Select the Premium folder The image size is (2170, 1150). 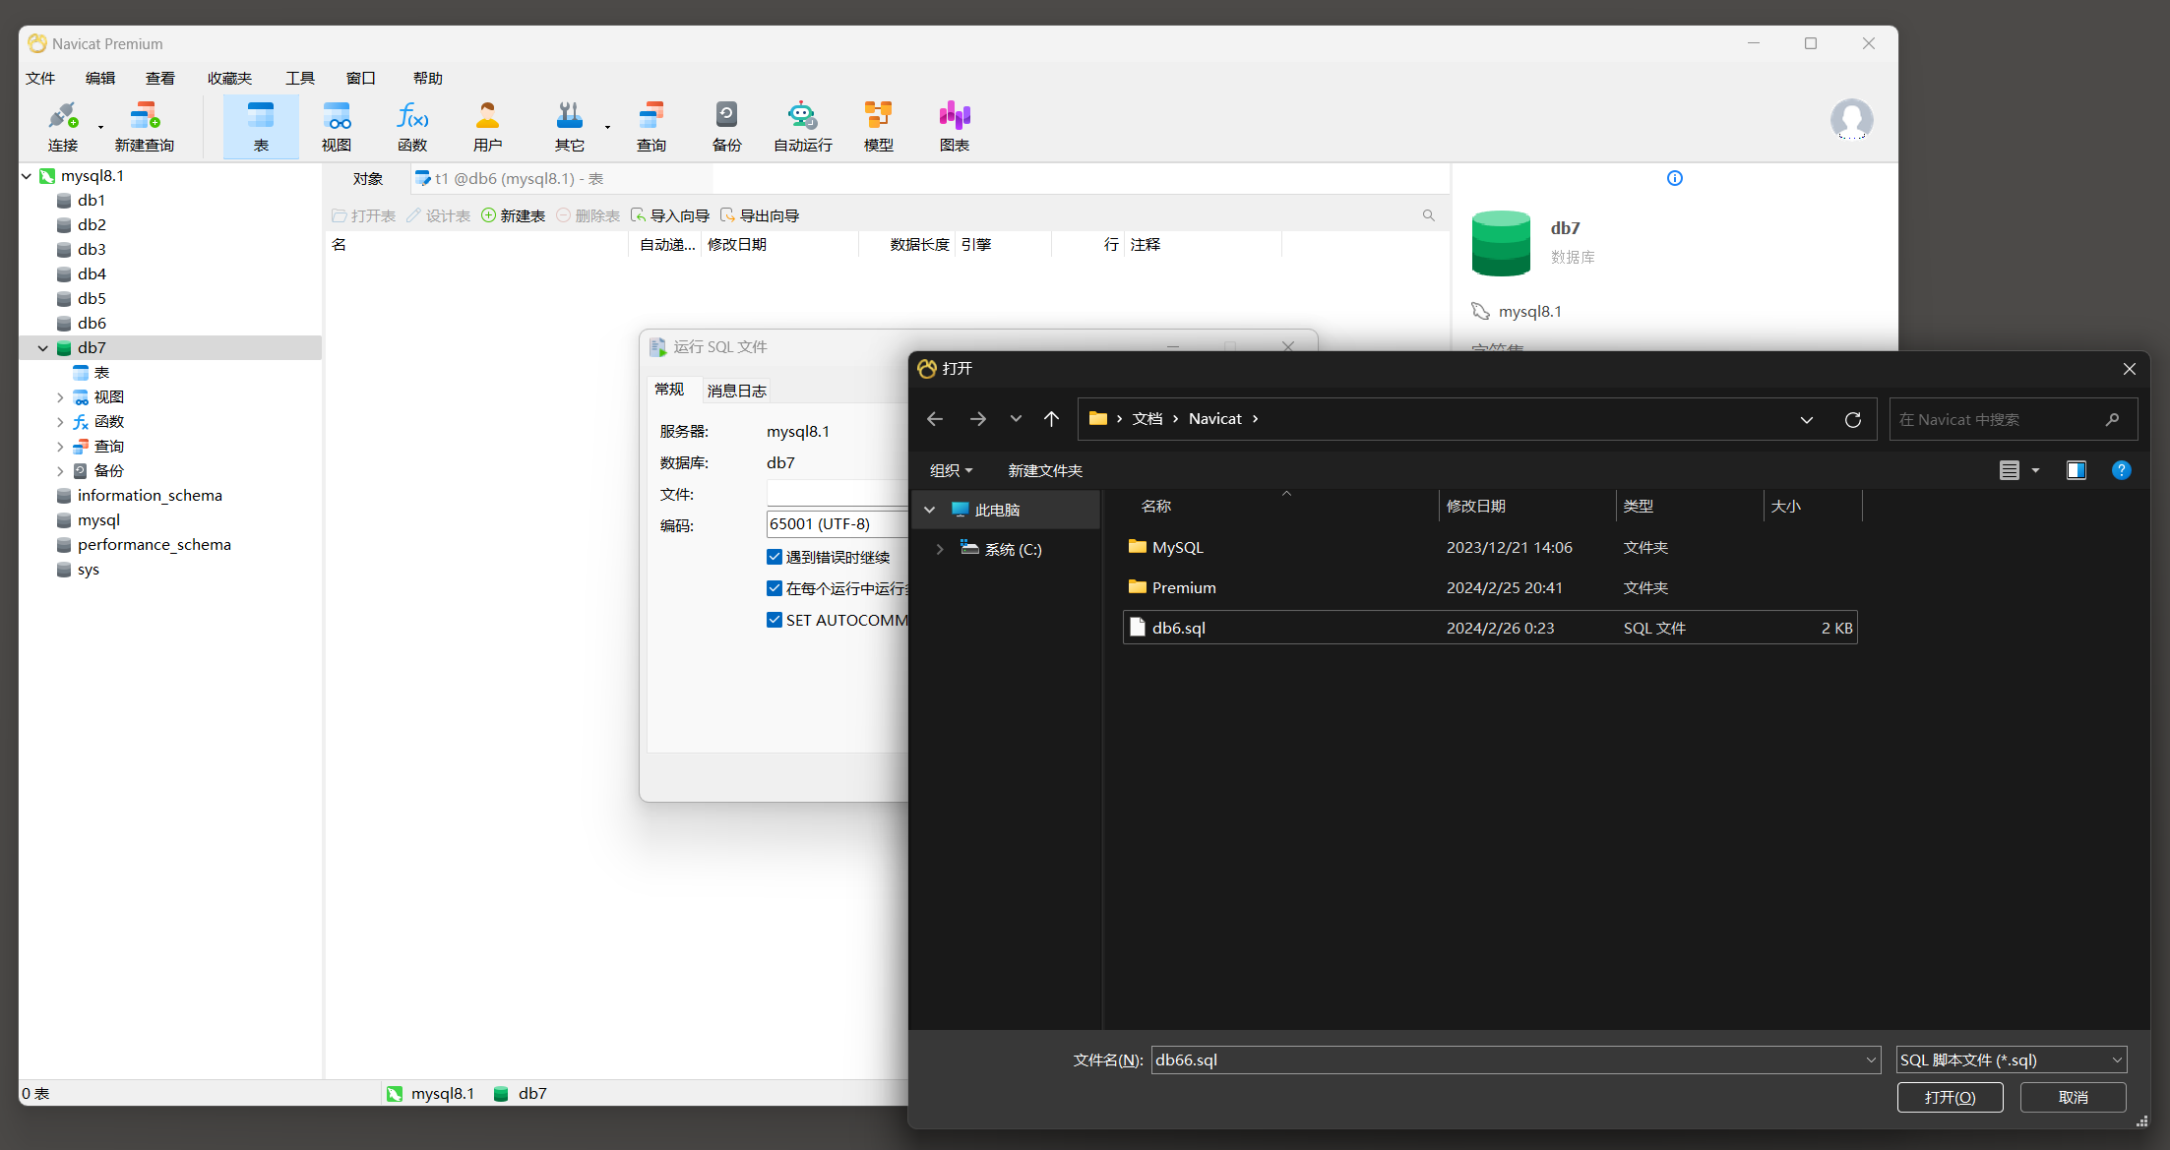1489,587
